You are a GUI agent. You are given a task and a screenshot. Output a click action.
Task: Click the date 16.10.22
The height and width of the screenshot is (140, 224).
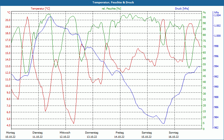174,137
